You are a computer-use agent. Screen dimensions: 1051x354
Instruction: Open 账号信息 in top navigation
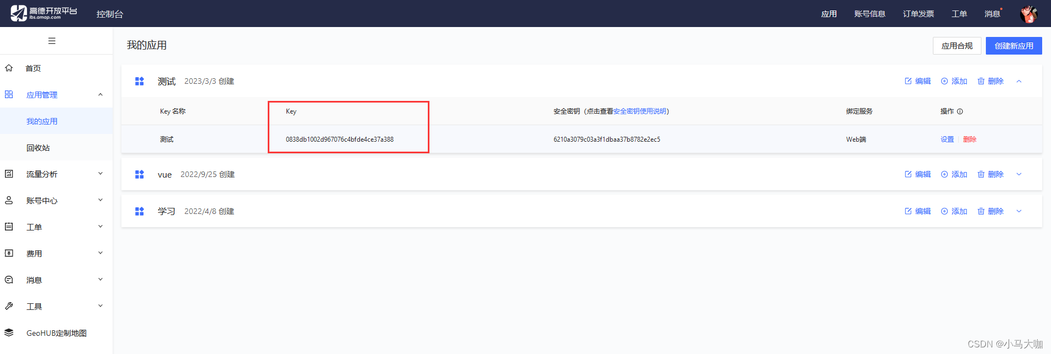pos(869,14)
